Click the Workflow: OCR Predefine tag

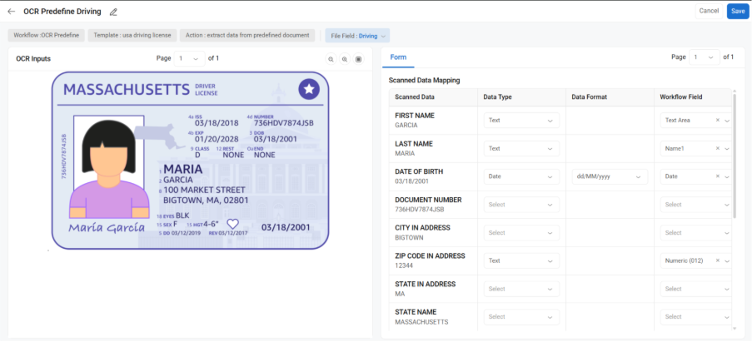(47, 36)
